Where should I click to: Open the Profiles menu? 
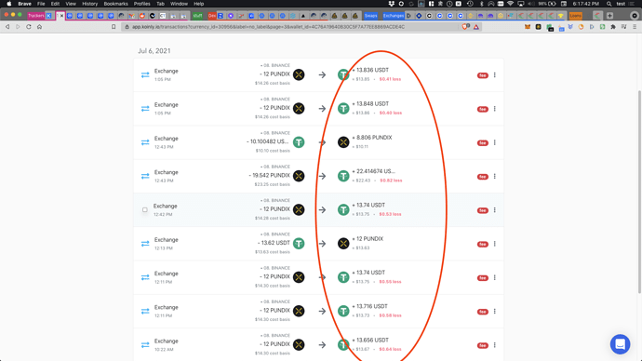[142, 4]
